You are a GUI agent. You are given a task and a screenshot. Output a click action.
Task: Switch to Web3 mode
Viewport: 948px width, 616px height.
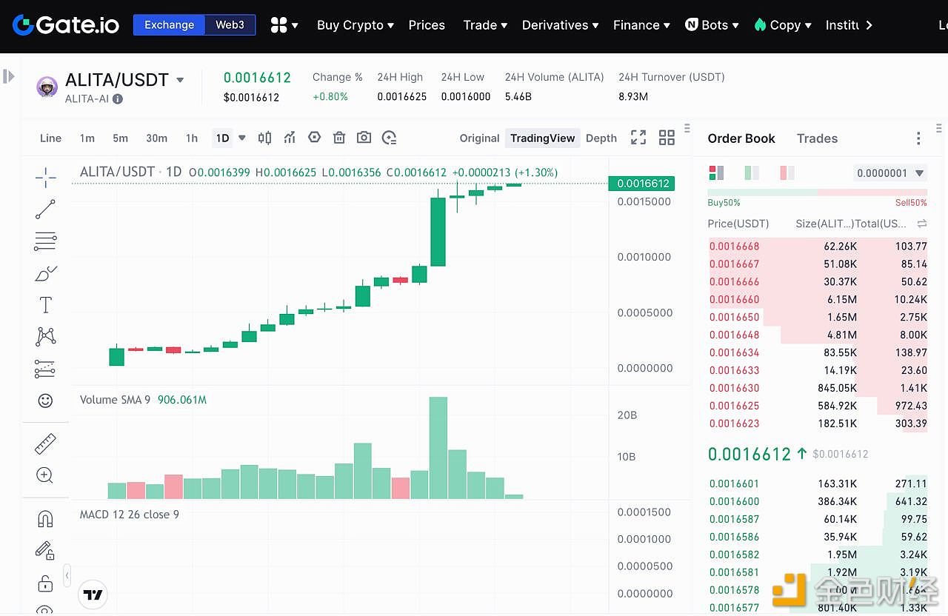click(230, 25)
